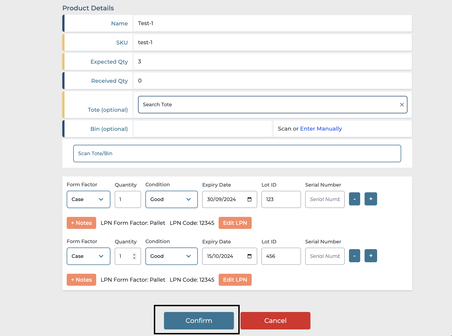Click the Lot ID field containing 123
452x336 pixels.
281,199
